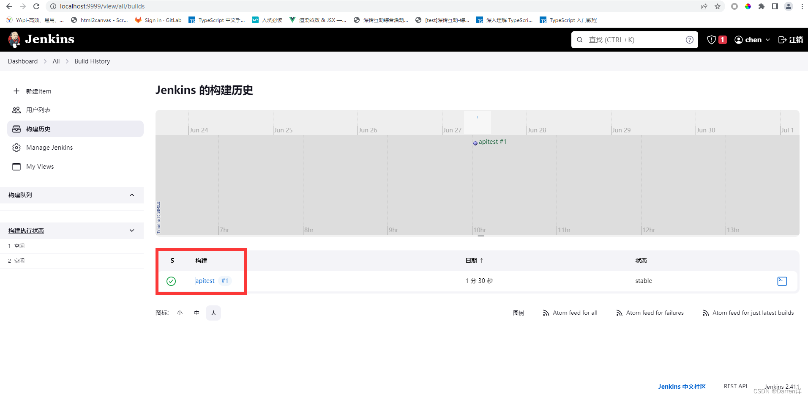Open Atom feed for all

pos(570,313)
